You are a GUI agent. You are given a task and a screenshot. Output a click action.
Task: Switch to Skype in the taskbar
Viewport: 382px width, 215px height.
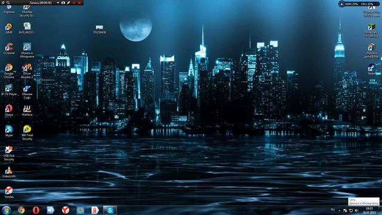110,210
